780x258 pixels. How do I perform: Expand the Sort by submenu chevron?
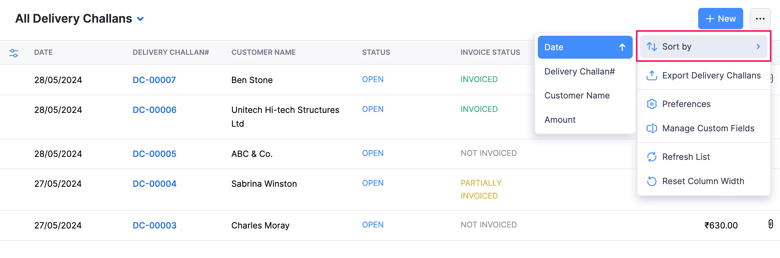point(758,47)
